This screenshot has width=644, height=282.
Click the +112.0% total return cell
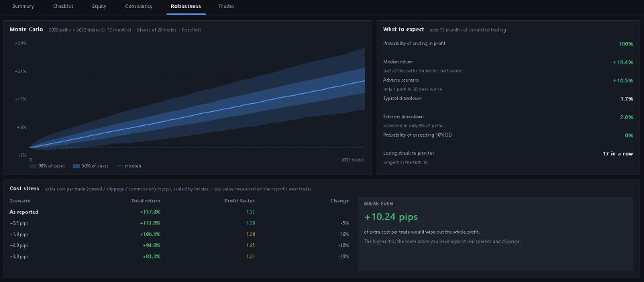[x=150, y=223]
